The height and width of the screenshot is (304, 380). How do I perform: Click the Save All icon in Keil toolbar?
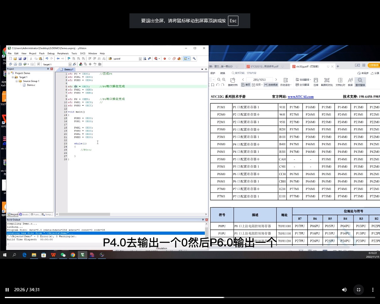tap(25, 58)
